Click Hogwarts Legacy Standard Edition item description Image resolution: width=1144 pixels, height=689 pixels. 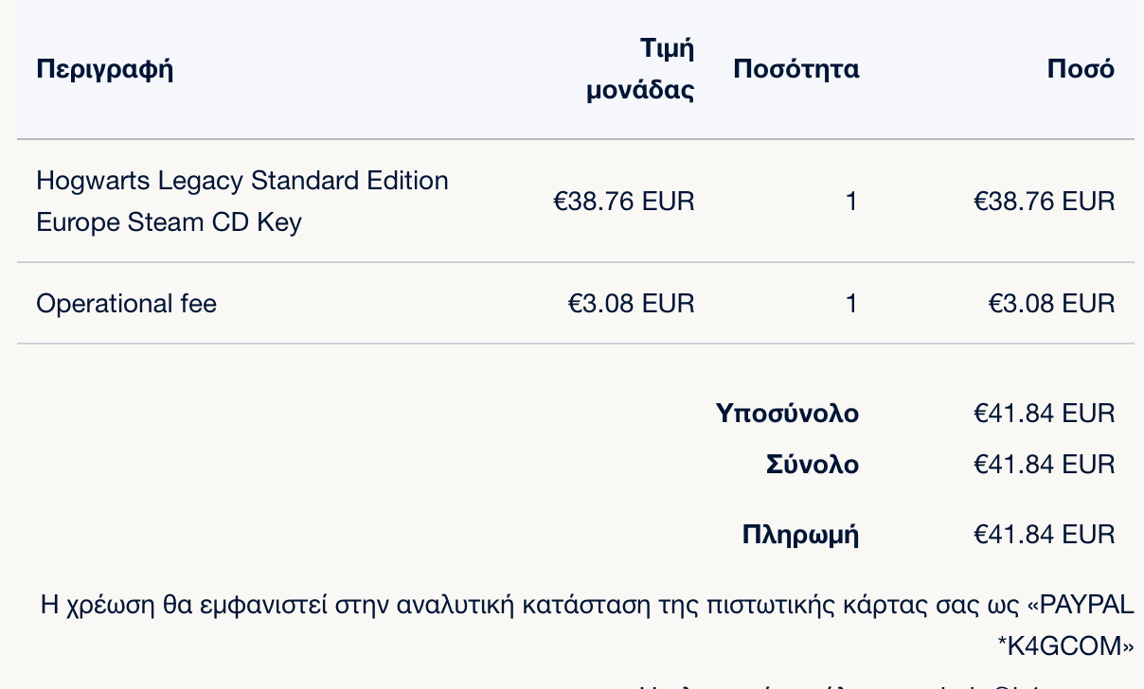click(242, 201)
